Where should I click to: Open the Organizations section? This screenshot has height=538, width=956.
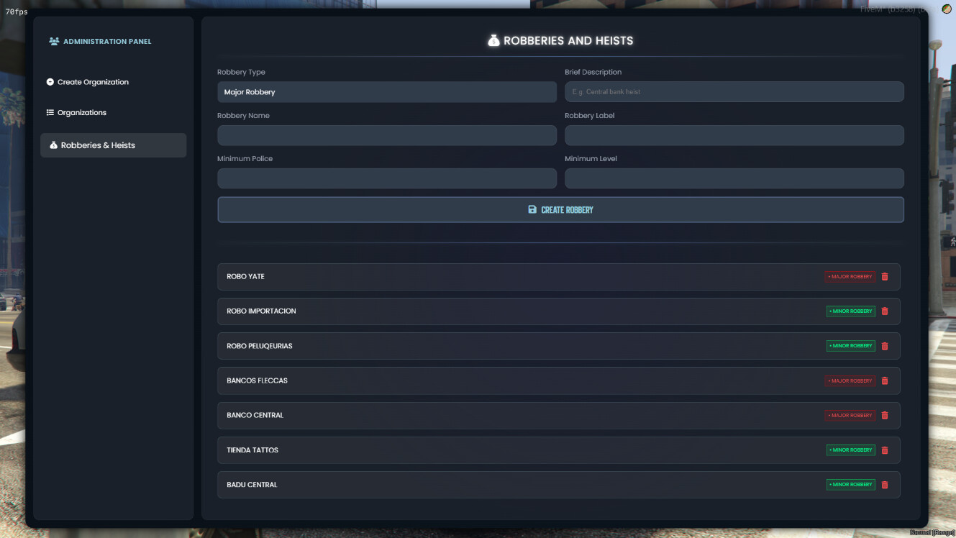82,112
